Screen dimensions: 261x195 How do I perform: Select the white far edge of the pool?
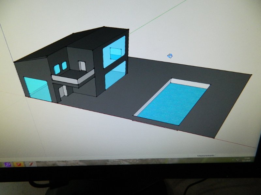click(x=191, y=83)
